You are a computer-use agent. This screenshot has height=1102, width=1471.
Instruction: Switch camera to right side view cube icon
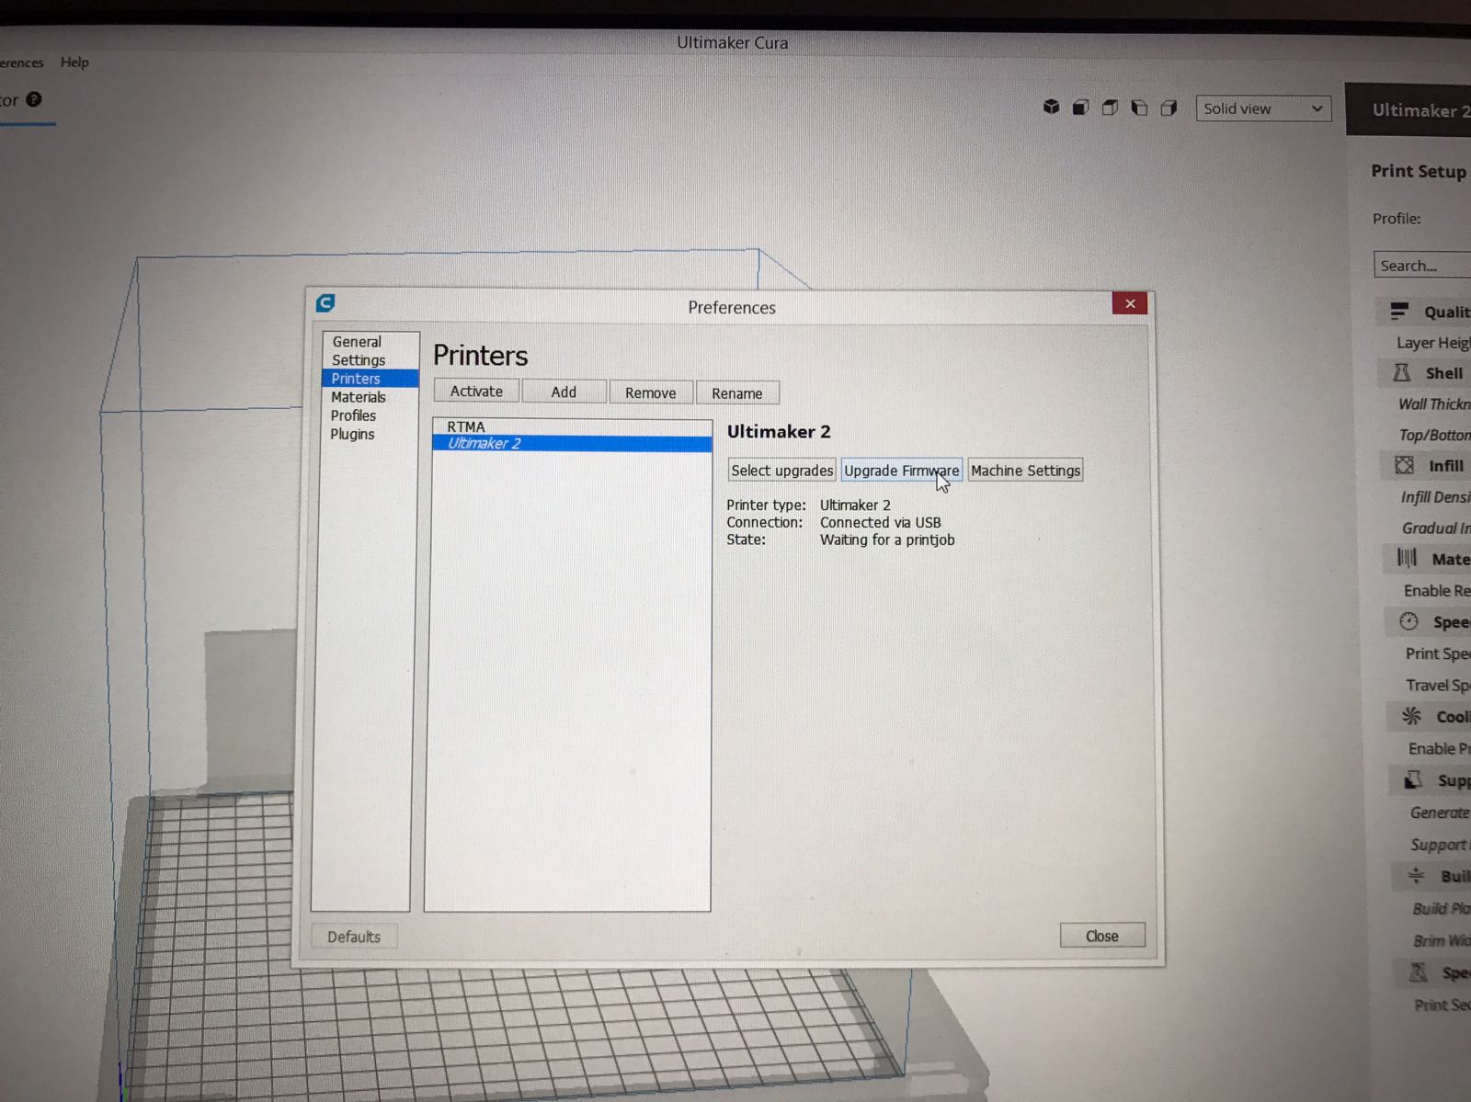click(1169, 108)
